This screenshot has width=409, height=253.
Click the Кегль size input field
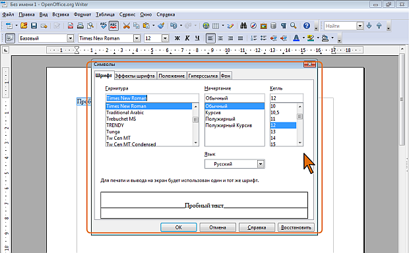[286, 98]
